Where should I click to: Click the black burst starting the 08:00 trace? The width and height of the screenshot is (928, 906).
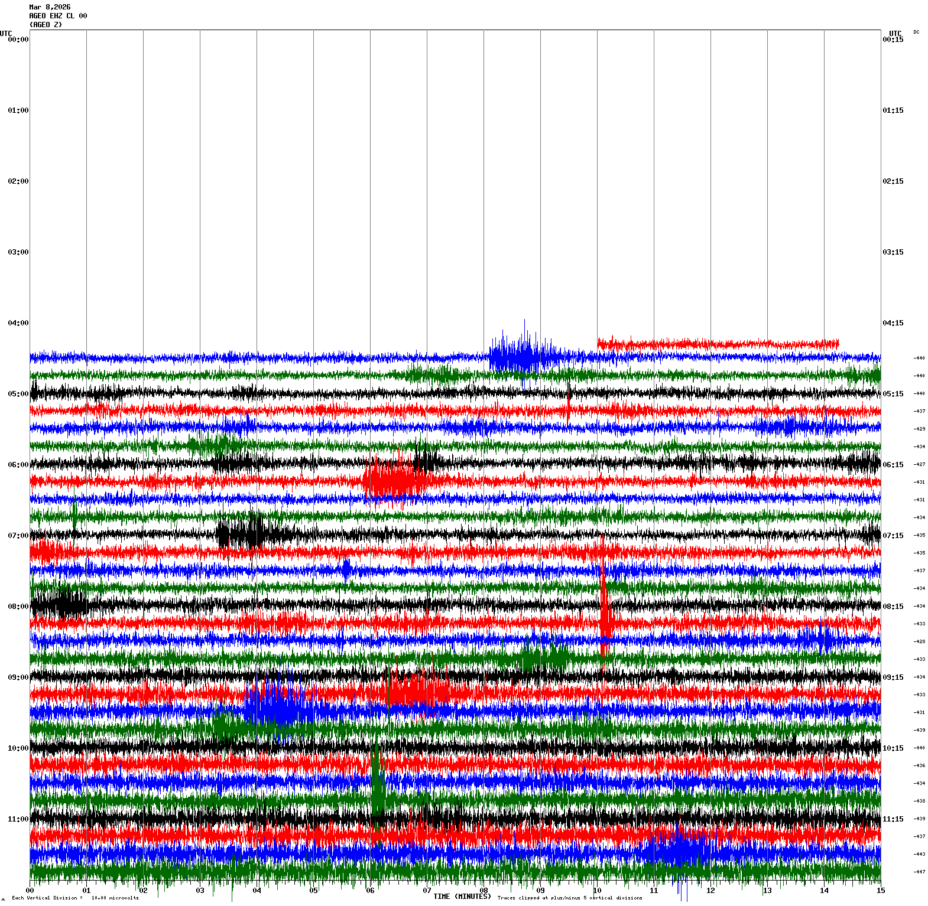(x=58, y=605)
